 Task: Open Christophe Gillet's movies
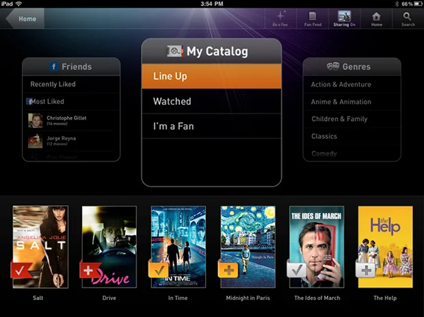pos(71,120)
